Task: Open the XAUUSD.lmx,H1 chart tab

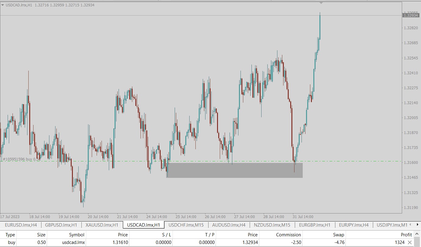Action: click(x=102, y=225)
